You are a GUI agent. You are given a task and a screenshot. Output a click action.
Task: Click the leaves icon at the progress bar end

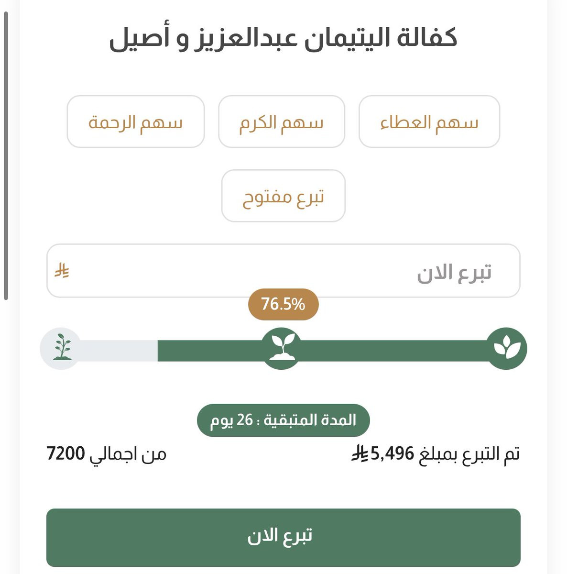tap(506, 348)
